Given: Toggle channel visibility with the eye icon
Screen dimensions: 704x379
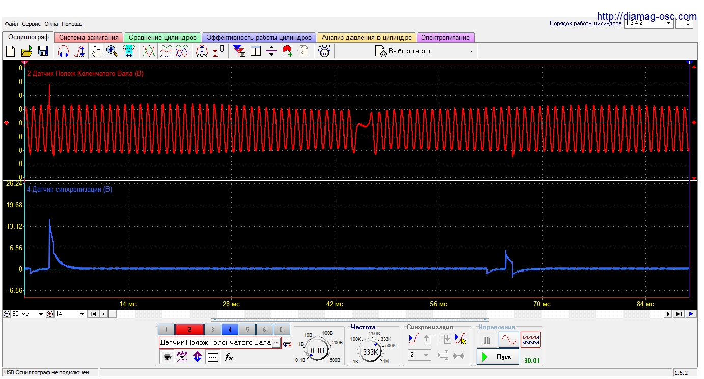Looking at the screenshot, I should 167,357.
